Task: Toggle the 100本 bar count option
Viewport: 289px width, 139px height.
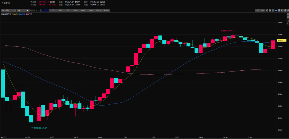Action: pyautogui.click(x=91, y=10)
